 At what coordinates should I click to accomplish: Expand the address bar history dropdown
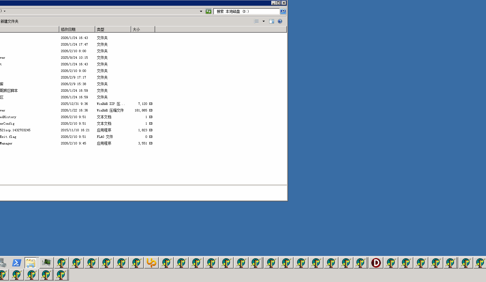coord(201,11)
